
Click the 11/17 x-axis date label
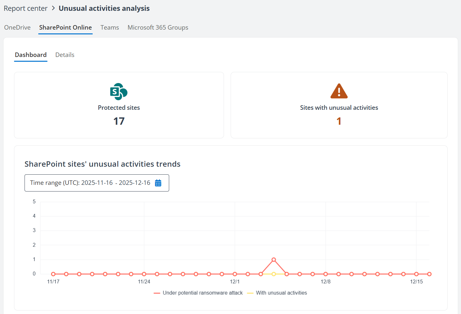click(53, 282)
